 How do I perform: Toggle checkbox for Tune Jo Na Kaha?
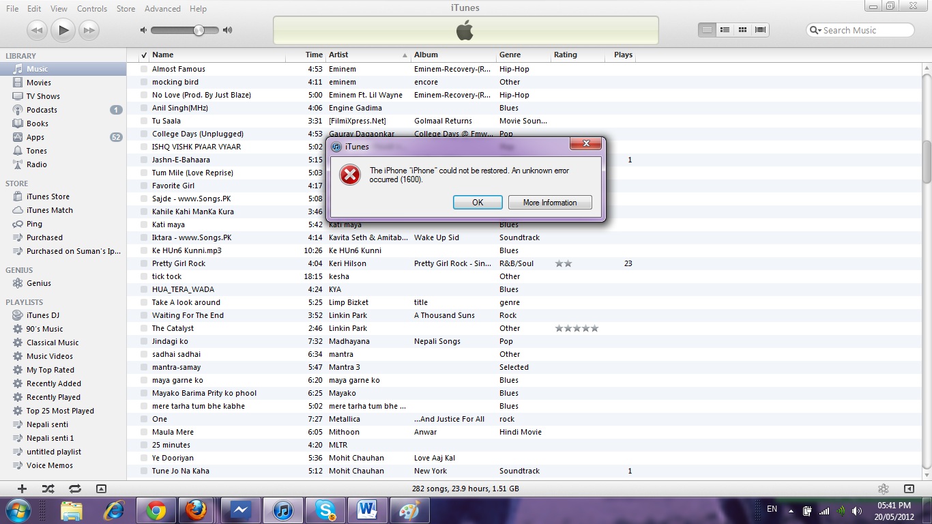[x=144, y=471]
